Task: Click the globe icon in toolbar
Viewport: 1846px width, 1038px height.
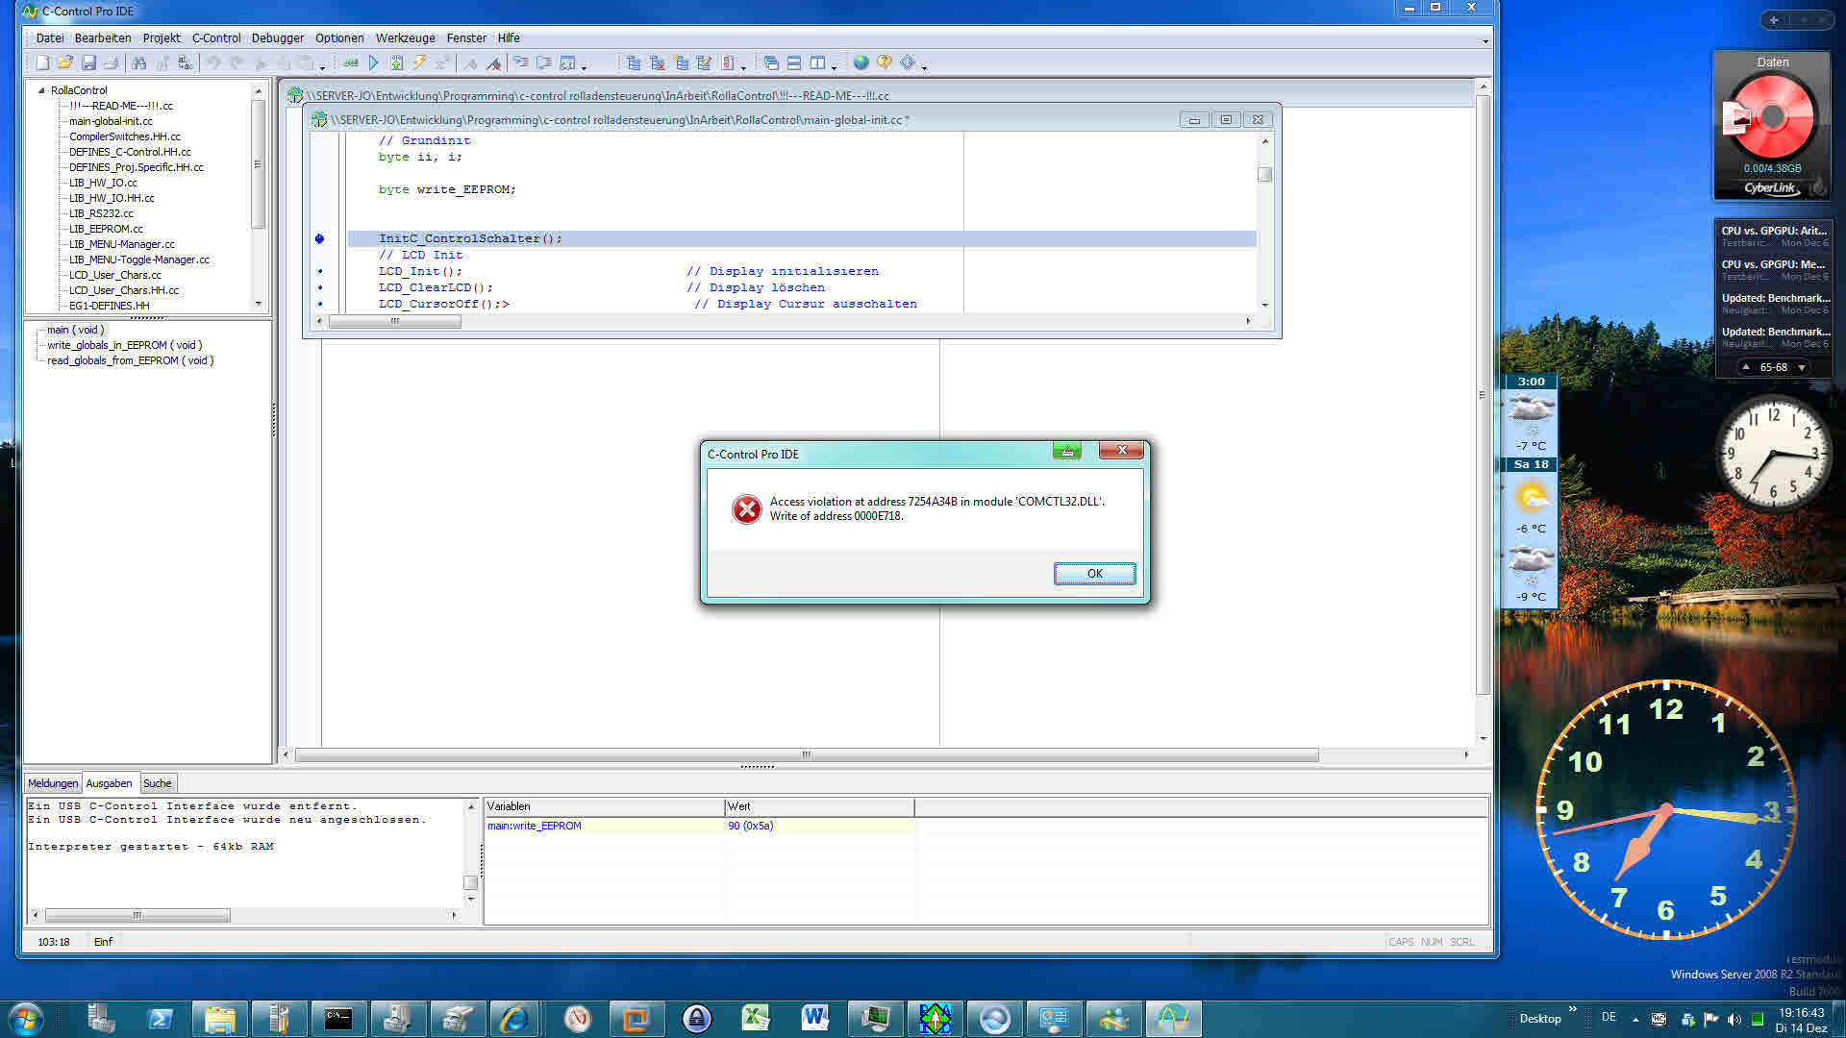Action: [x=861, y=63]
